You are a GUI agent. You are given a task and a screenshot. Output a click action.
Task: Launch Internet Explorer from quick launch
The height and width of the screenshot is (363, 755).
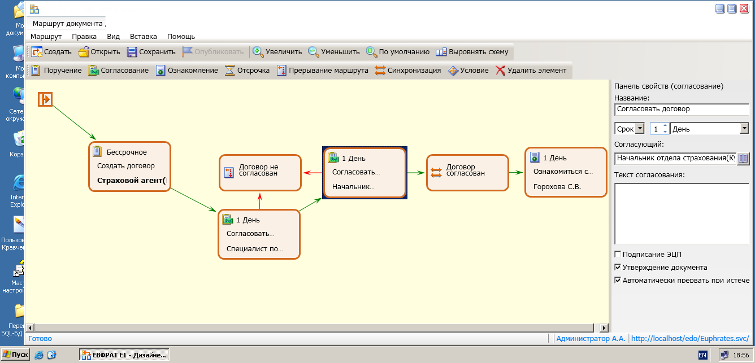39,355
